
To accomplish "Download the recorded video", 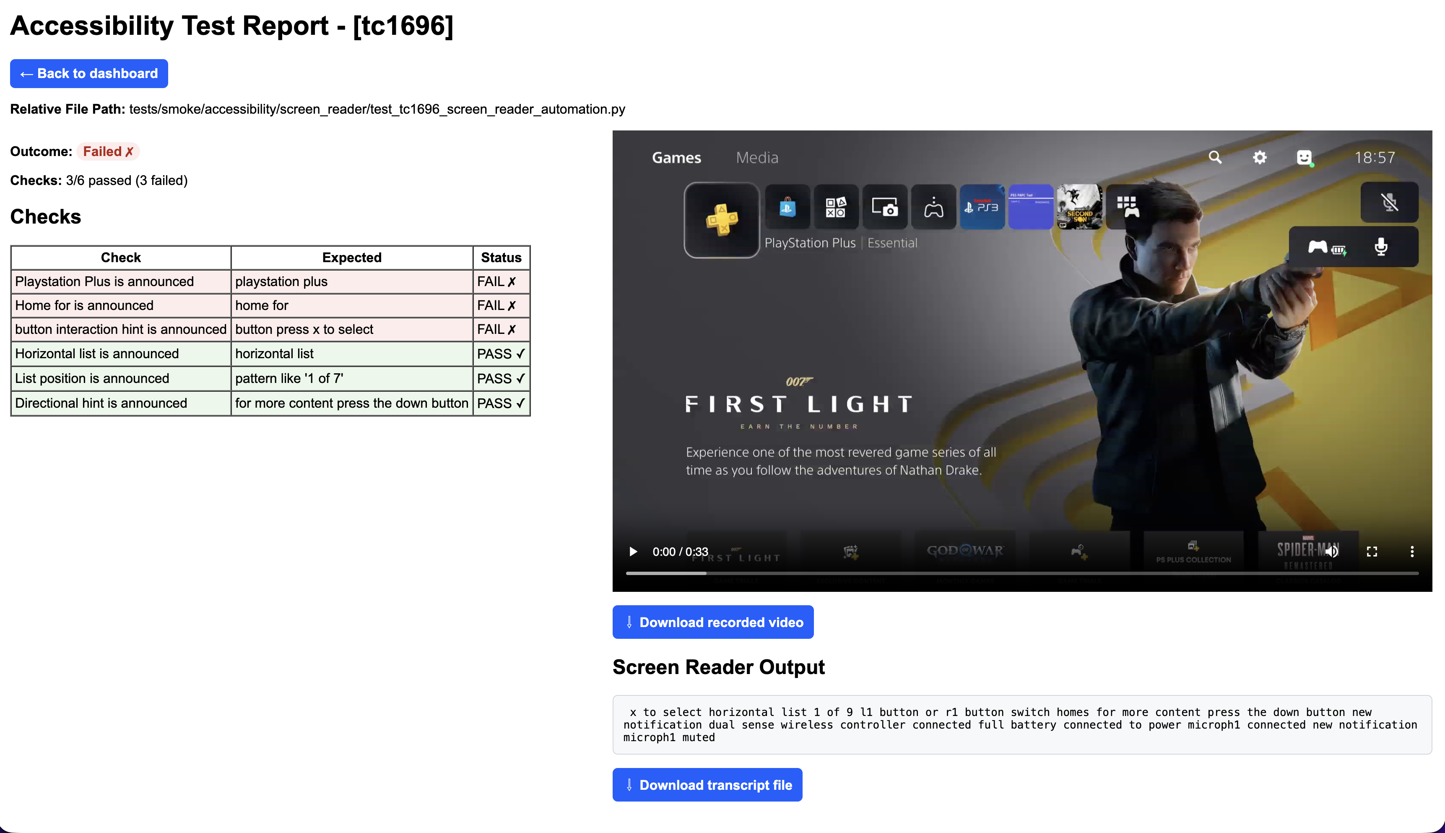I will (712, 622).
